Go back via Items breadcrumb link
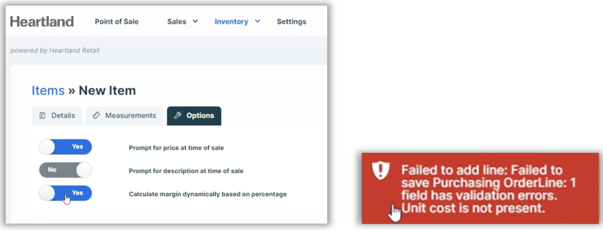 [48, 90]
